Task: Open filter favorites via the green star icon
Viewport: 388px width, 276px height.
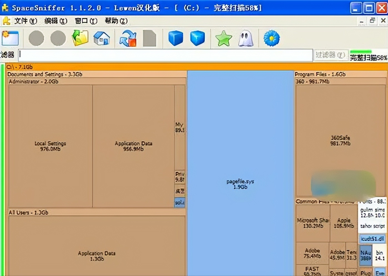Action: point(223,39)
